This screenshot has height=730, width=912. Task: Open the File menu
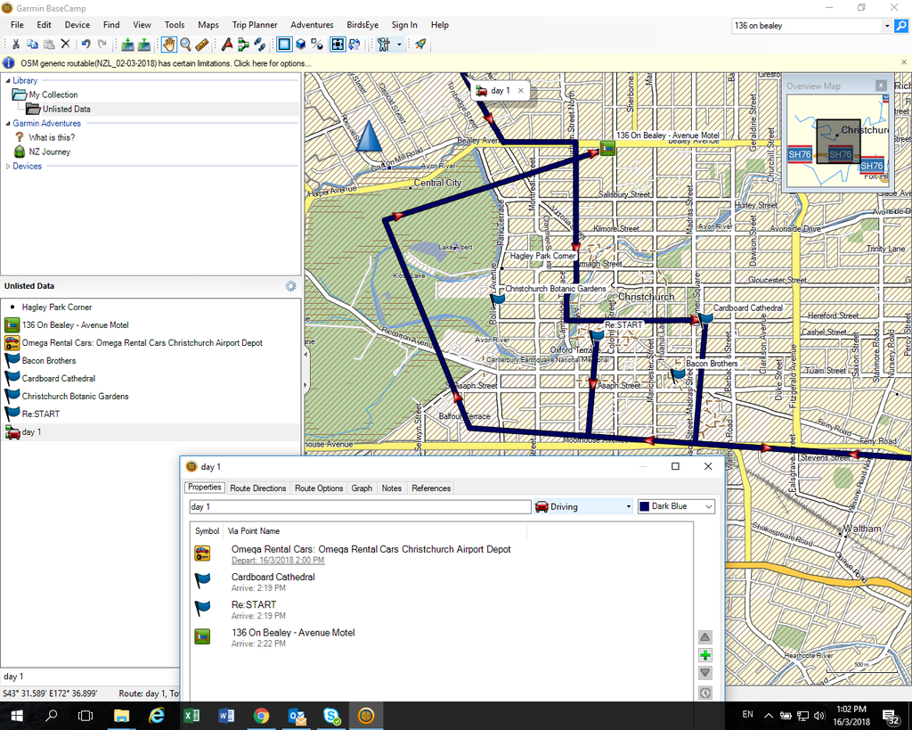(18, 25)
